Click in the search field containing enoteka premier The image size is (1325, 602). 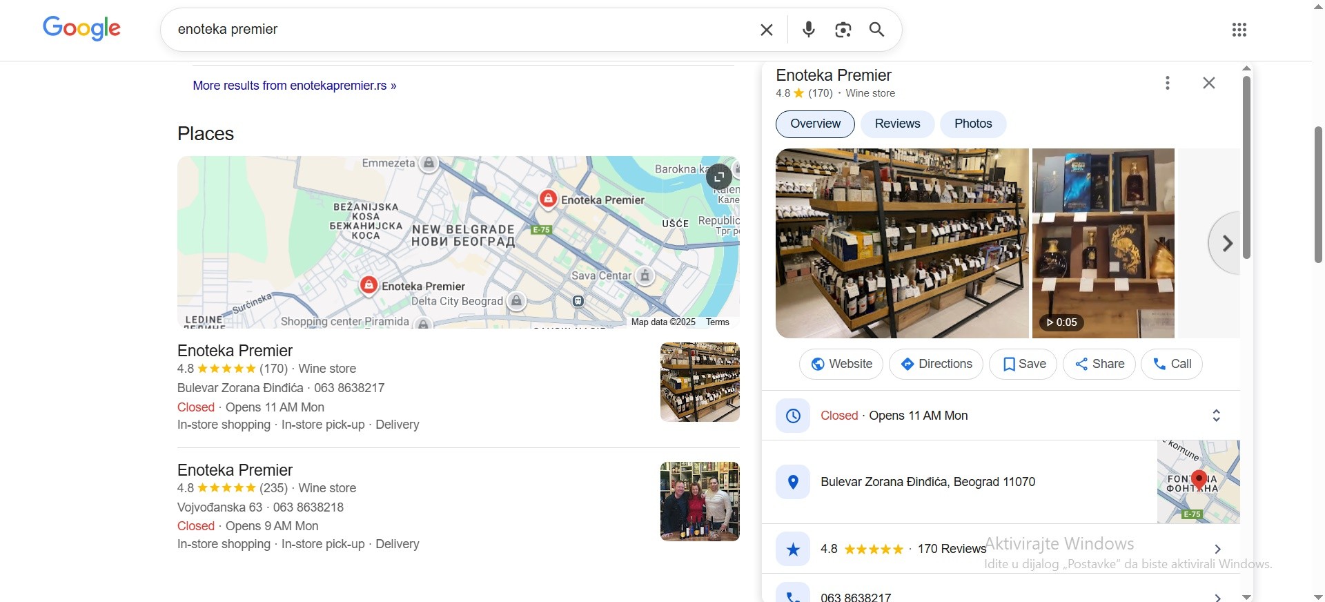coord(462,30)
